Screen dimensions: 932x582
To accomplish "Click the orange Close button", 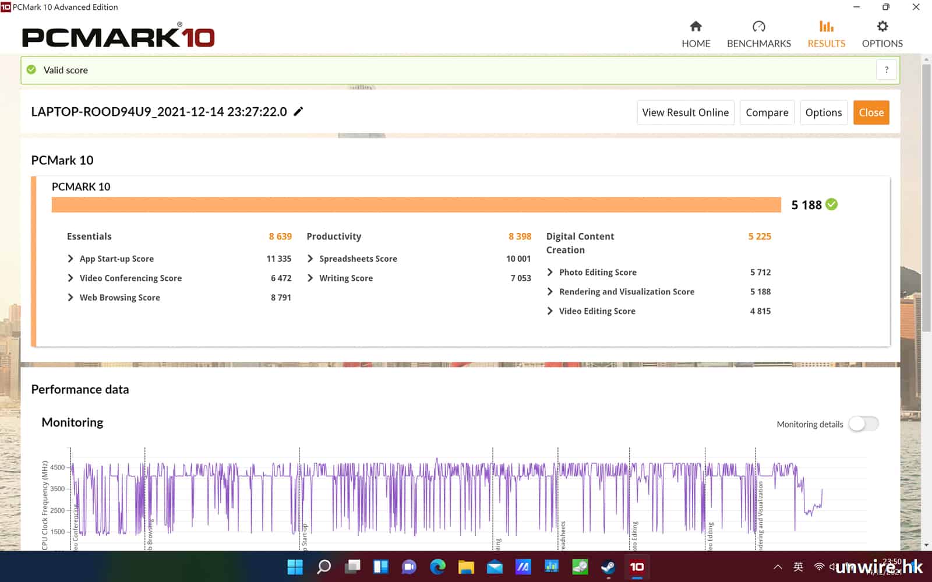I will [x=871, y=112].
